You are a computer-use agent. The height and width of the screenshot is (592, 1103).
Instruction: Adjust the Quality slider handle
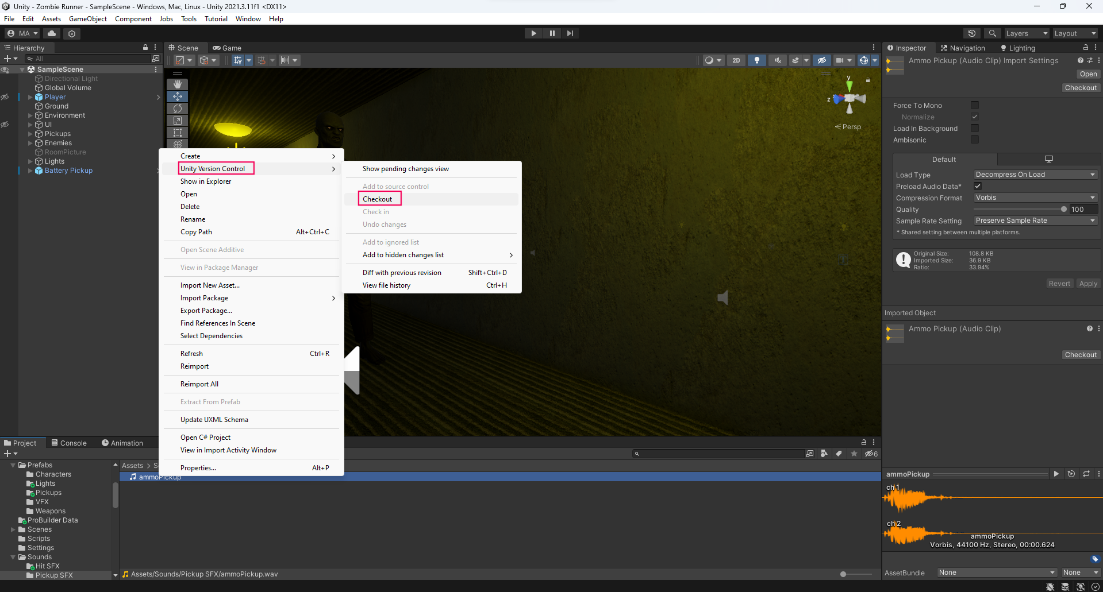pyautogui.click(x=1063, y=210)
